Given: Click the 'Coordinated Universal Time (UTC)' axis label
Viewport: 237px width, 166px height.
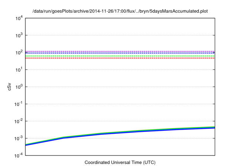Looking at the screenshot, I should 120,162.
